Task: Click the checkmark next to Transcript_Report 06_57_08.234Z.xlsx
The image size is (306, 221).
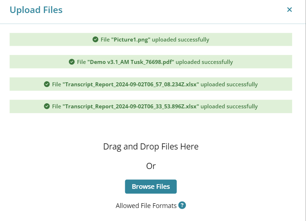Action: 47,84
